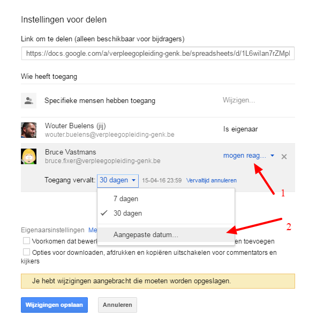Click wouter.buelens email address
This screenshot has height=316, width=316.
tap(110, 135)
